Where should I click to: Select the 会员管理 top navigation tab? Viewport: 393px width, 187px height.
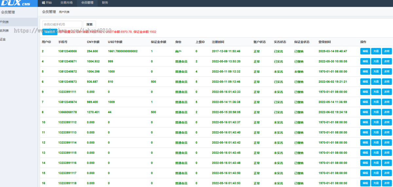tap(87, 3)
